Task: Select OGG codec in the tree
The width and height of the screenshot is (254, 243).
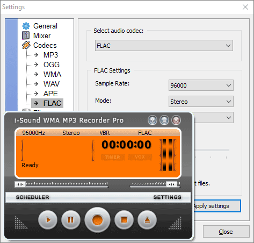Action: pyautogui.click(x=52, y=65)
